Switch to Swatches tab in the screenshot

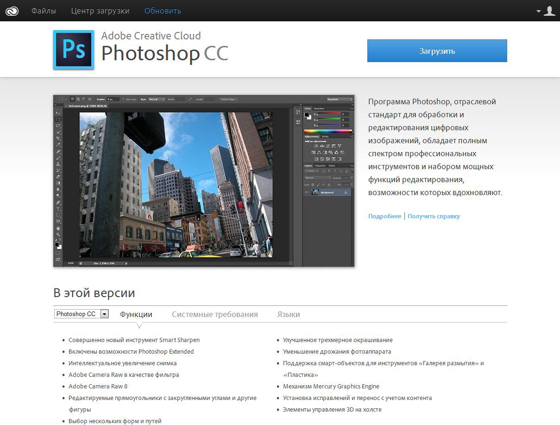pyautogui.click(x=319, y=108)
